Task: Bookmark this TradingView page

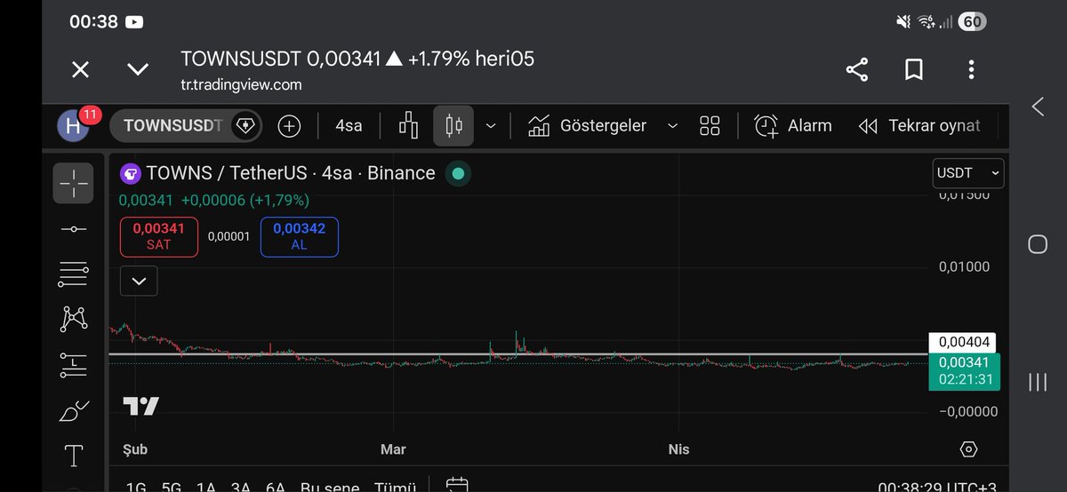Action: (914, 70)
